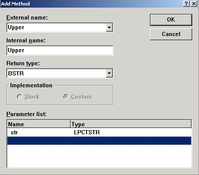Select the LPCTSTR parameter type cell
The image size is (199, 175).
tap(87, 132)
